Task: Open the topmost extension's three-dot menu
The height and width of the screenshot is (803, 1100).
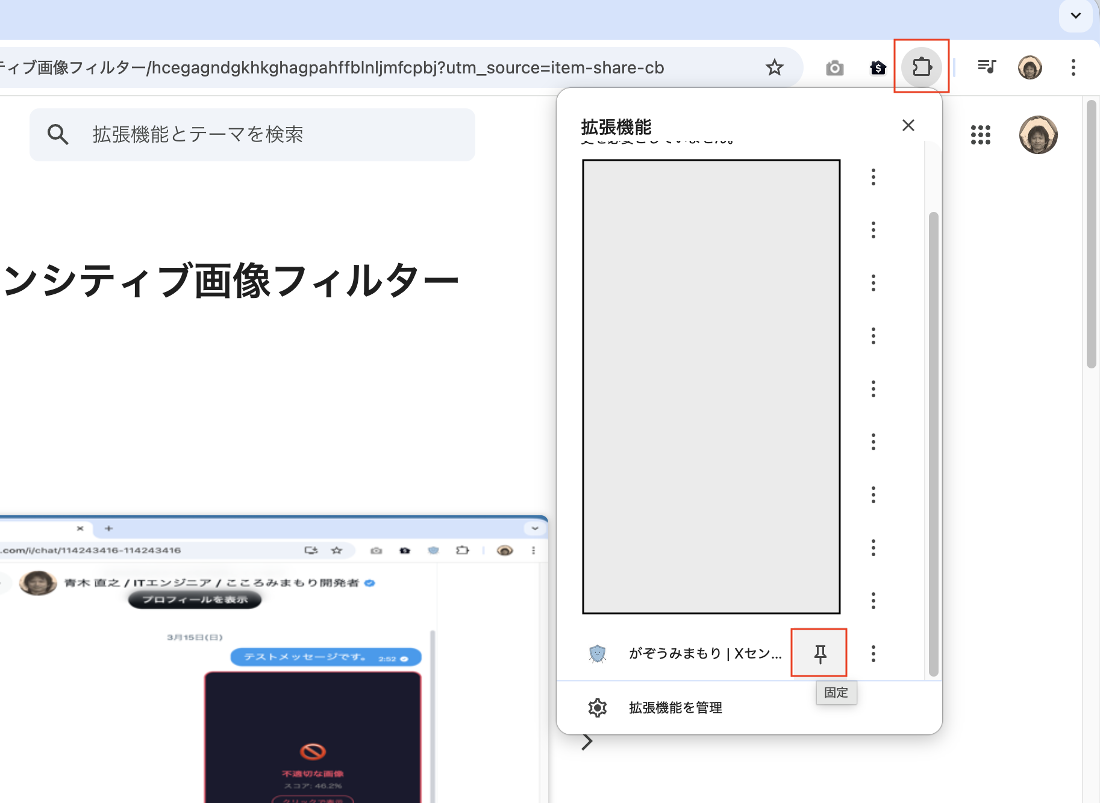Action: (x=873, y=176)
